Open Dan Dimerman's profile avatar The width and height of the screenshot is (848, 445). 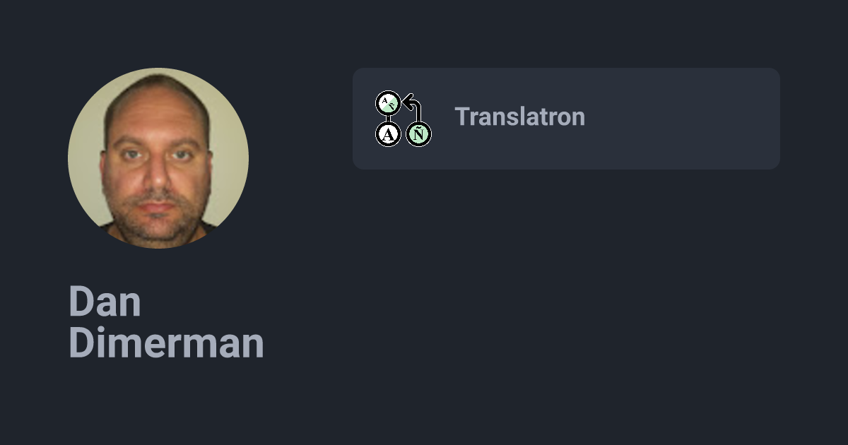158,158
